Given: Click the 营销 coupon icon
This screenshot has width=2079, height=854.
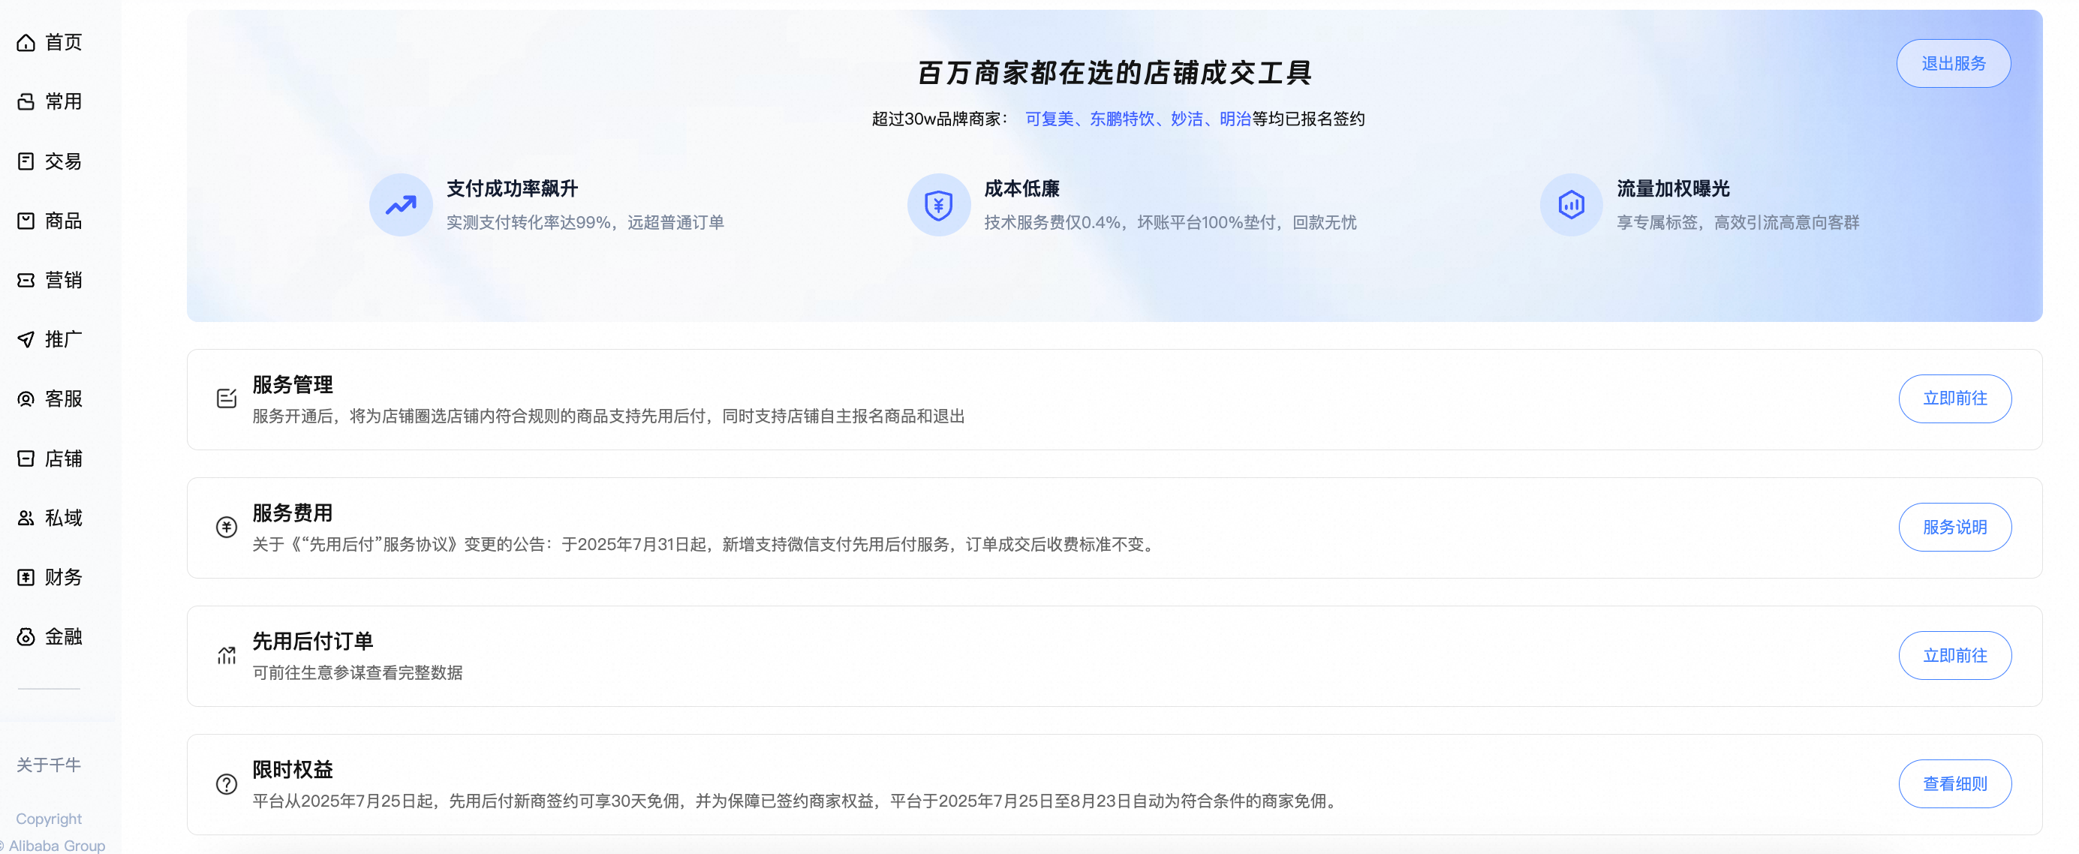Looking at the screenshot, I should pyautogui.click(x=26, y=280).
